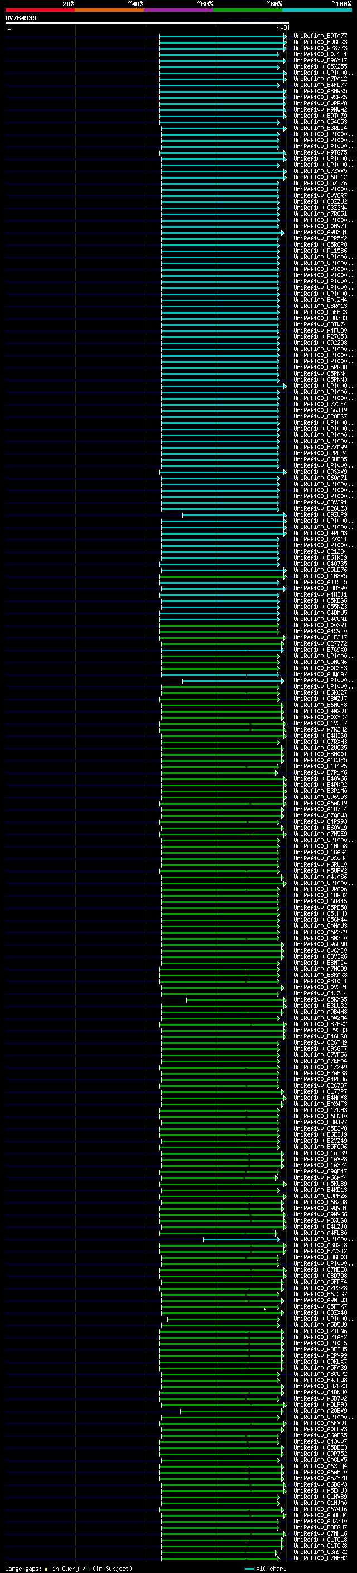This screenshot has width=357, height=1573.
Task: Select hit label UniRef100_Q9SPK5
Action: (x=320, y=97)
